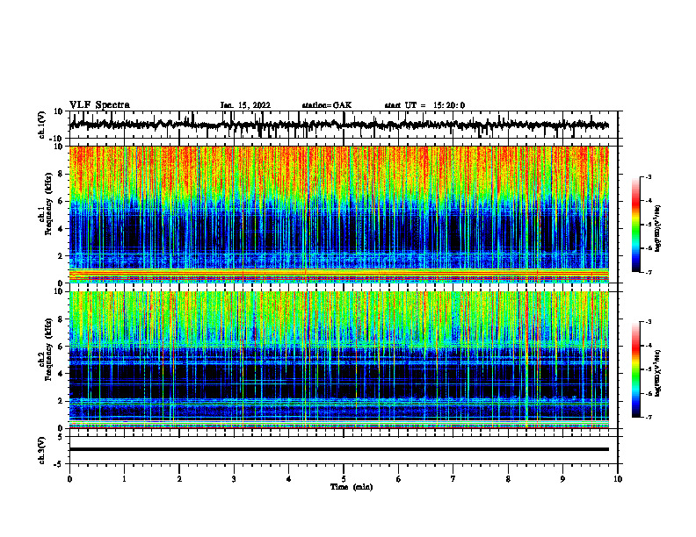Click the log(PSD) label beside ch.1 color scale
696x537 pixels.
tap(658, 228)
